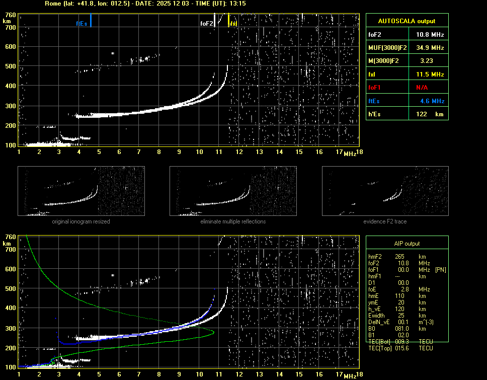Click the green profile peak in bottom plot
This screenshot has width=487, height=380.
click(x=213, y=332)
